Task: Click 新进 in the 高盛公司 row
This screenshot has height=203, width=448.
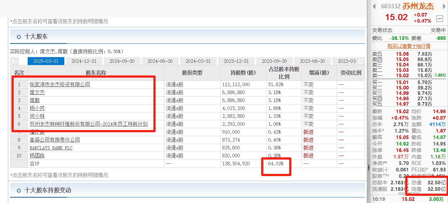Action: point(308,140)
